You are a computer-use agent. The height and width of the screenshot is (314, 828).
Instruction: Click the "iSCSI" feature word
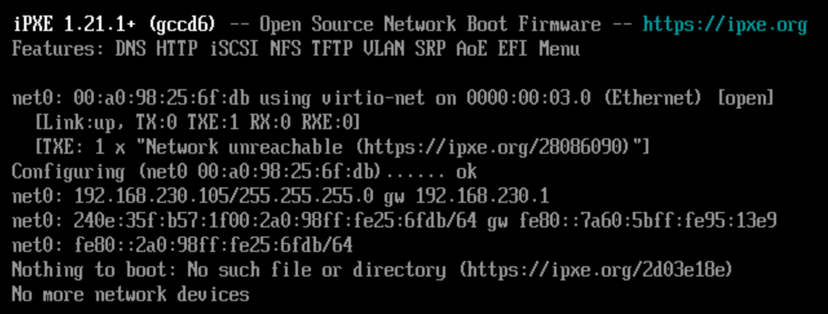(x=234, y=49)
